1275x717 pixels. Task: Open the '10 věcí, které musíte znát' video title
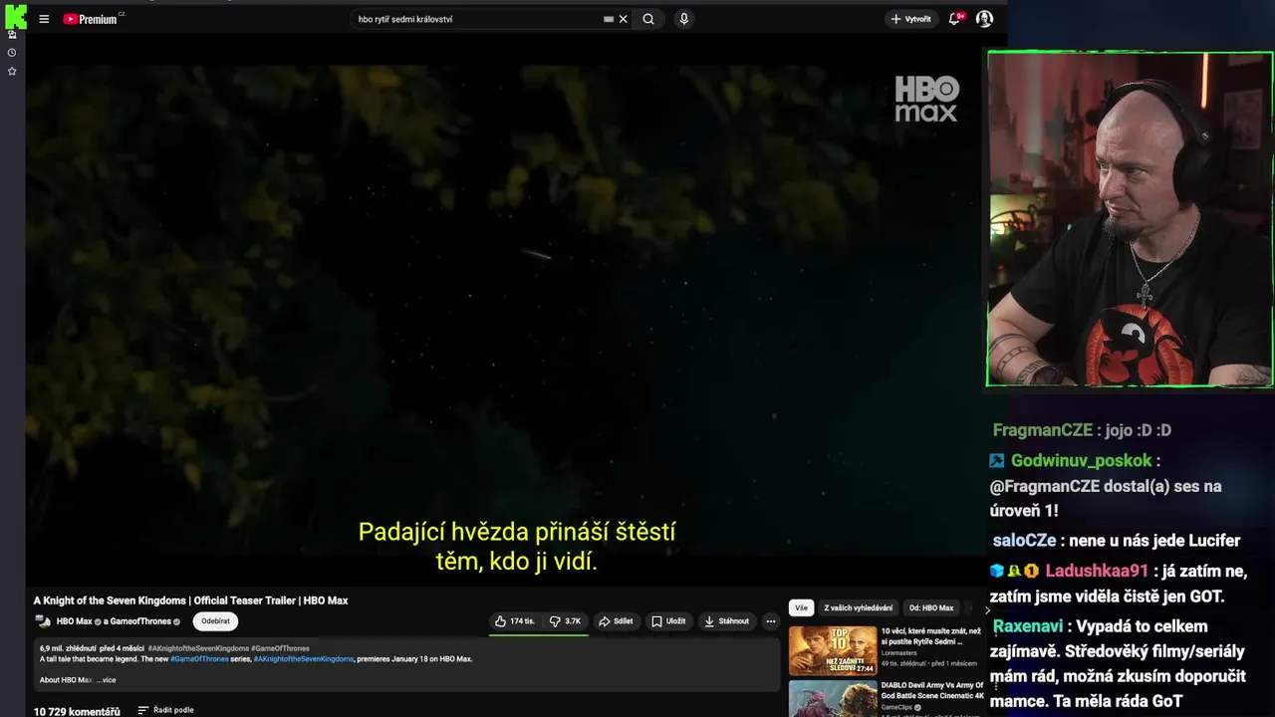click(931, 636)
